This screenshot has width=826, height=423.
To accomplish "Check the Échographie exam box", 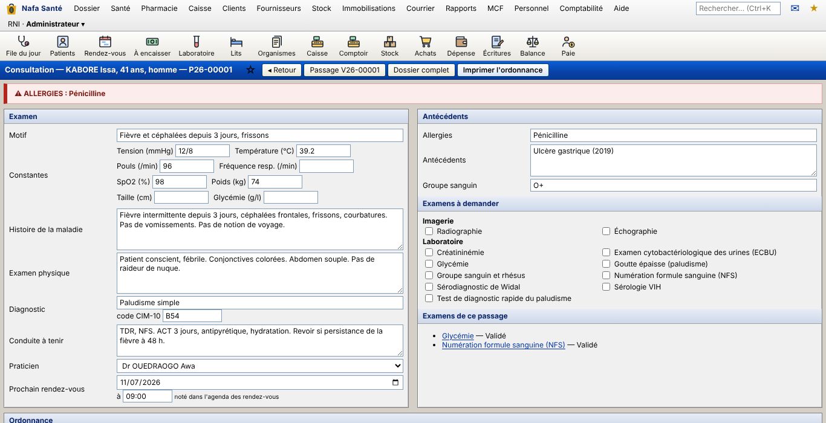I will tap(606, 231).
